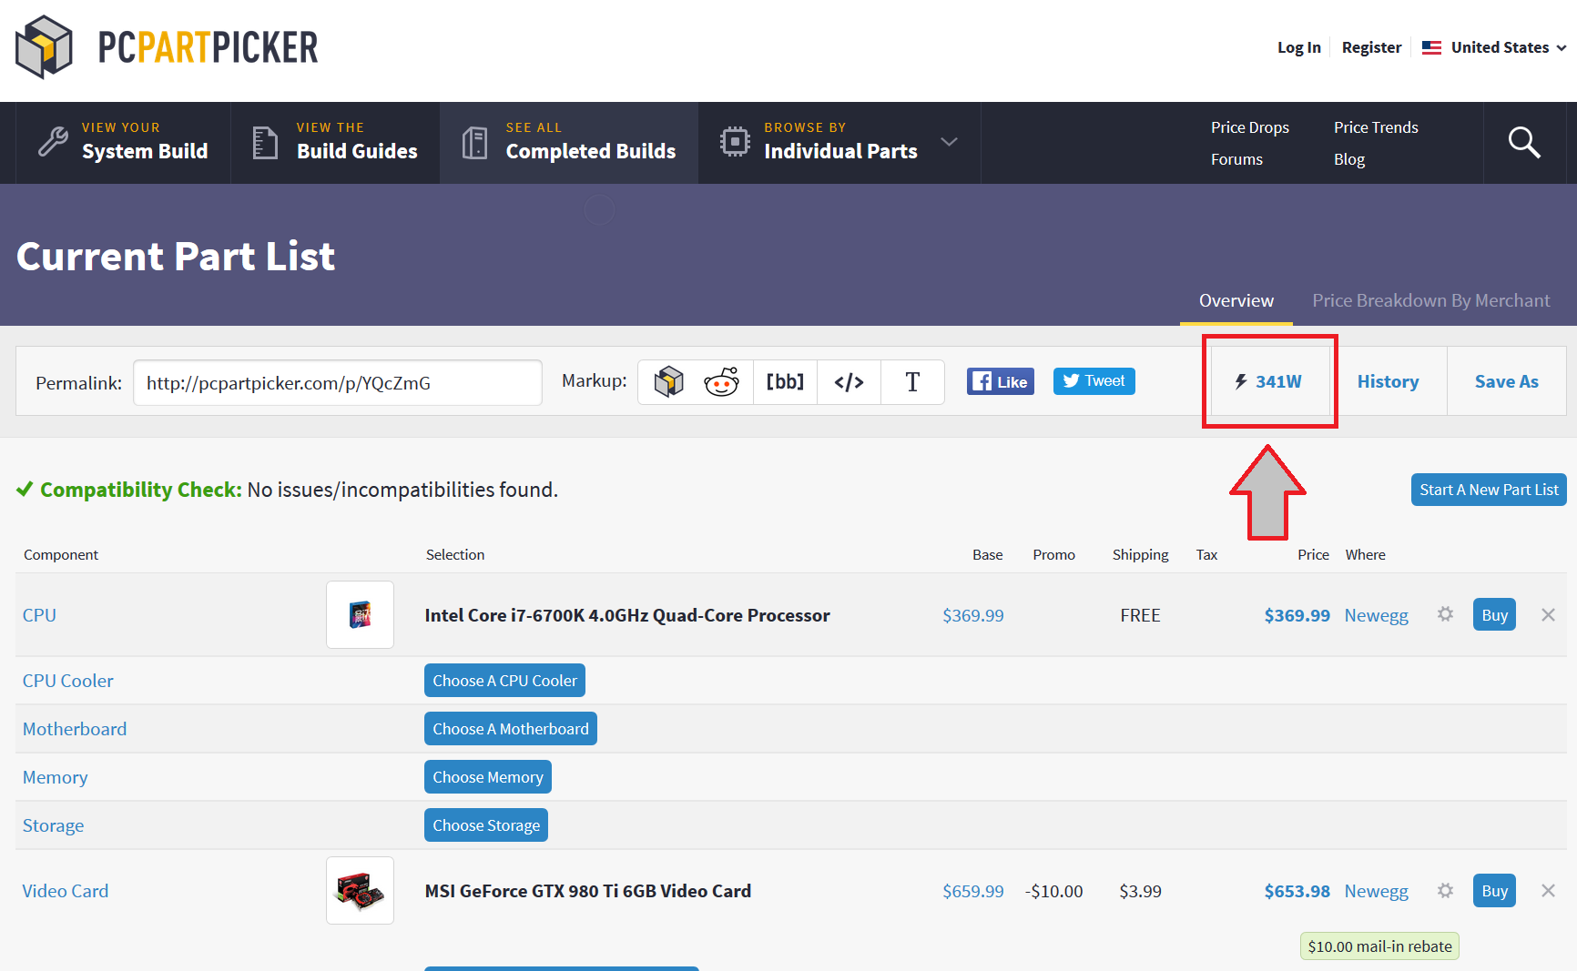Click the $369.99 CPU base price
This screenshot has width=1577, height=971.
tap(973, 615)
